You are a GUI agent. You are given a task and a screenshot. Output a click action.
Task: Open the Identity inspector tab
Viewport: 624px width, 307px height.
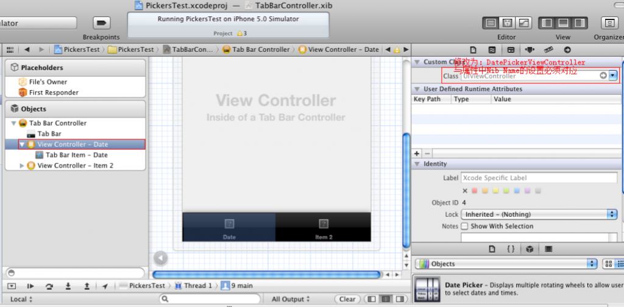[x=511, y=50]
